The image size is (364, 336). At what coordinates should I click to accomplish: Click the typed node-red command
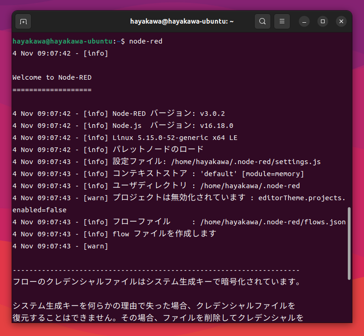coord(146,41)
